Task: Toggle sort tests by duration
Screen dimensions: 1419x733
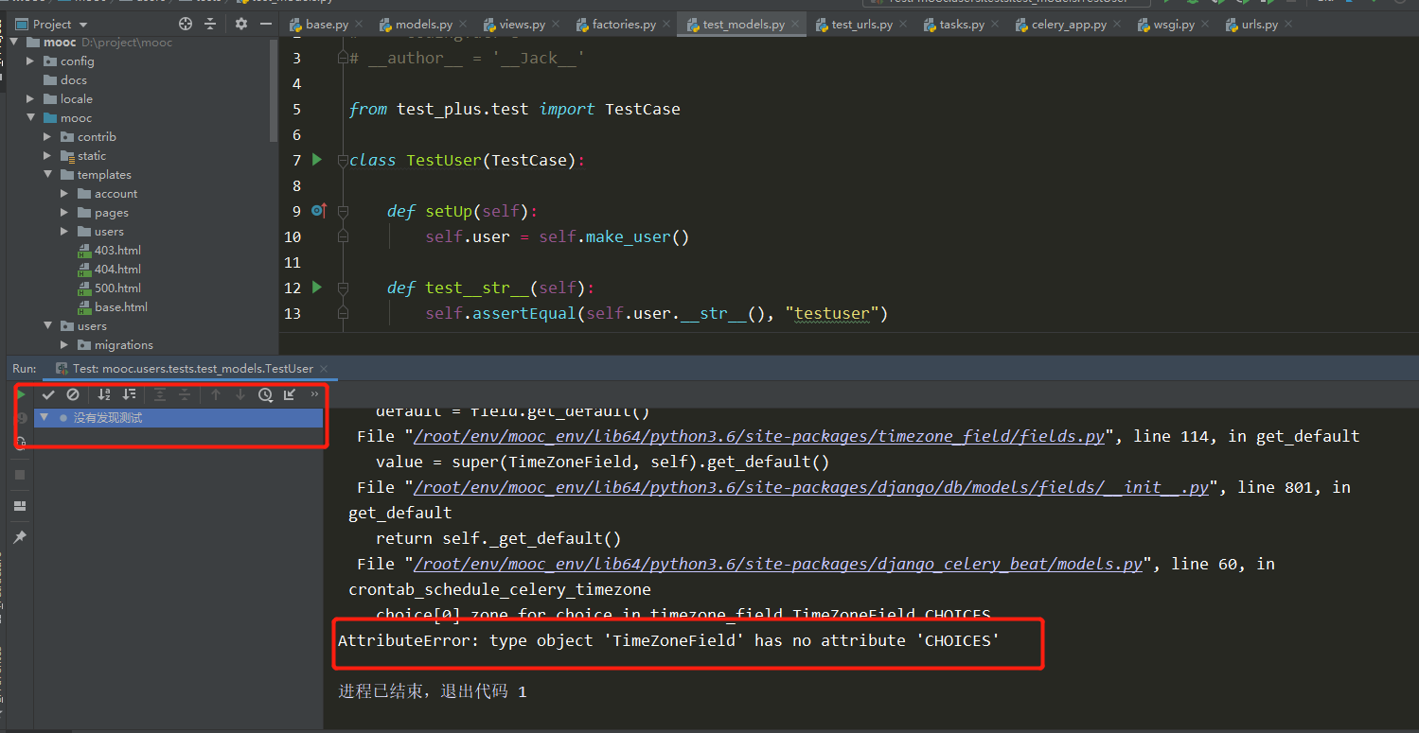Action: 129,394
